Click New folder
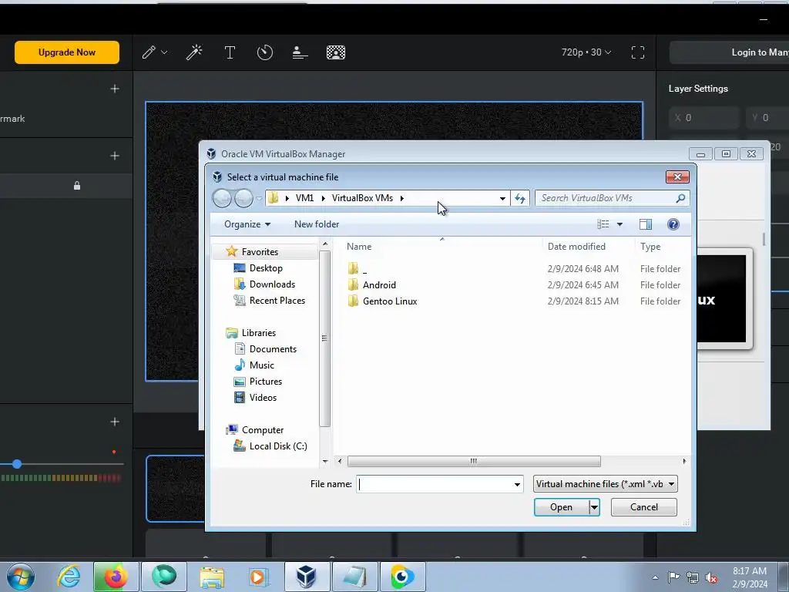789x592 pixels. coord(317,224)
